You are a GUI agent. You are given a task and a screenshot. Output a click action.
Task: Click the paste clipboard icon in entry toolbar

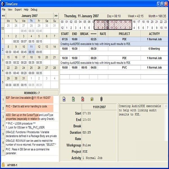coord(92,99)
